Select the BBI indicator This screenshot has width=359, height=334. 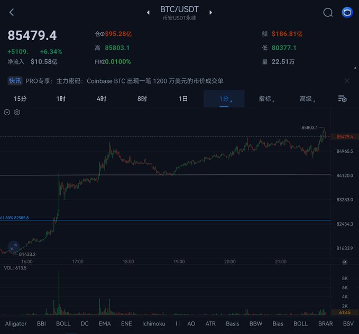click(x=41, y=323)
